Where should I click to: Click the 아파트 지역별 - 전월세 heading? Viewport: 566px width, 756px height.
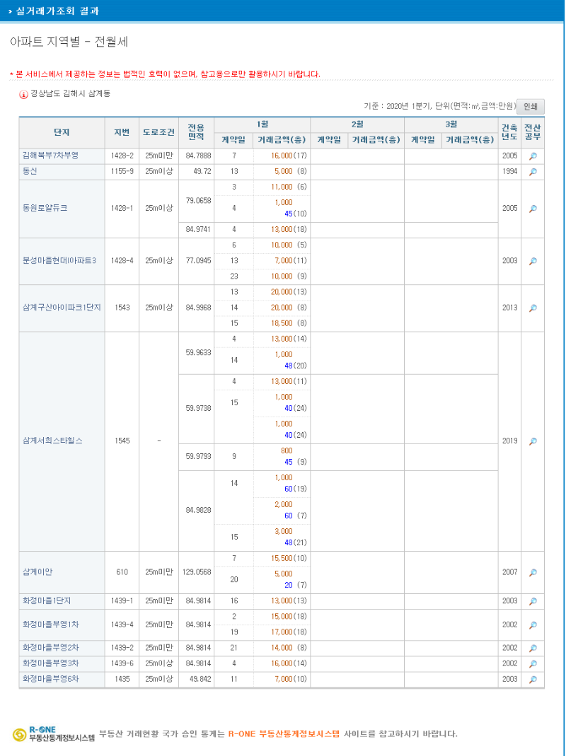pos(69,42)
